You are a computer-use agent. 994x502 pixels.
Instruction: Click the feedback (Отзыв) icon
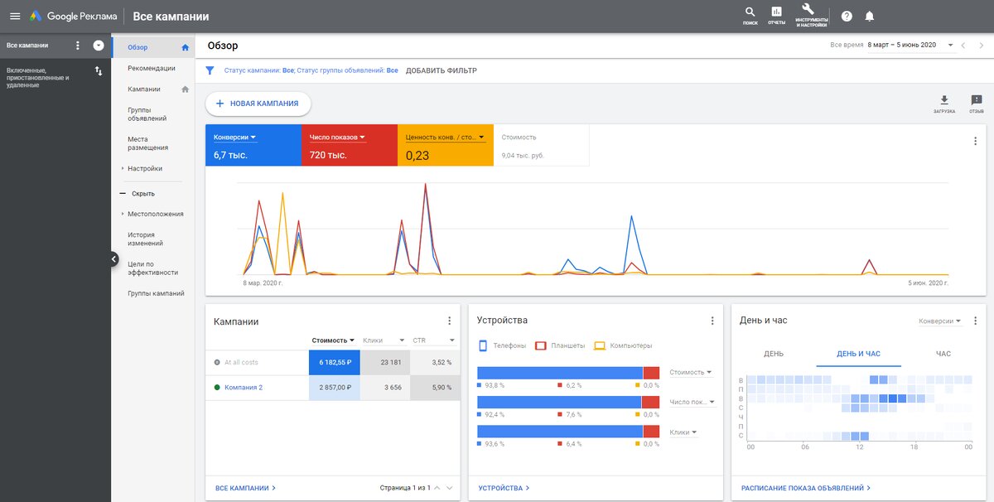(977, 99)
